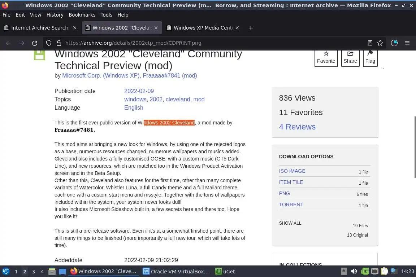Open a new tab with the plus button
This screenshot has height=277, width=416.
251,28
